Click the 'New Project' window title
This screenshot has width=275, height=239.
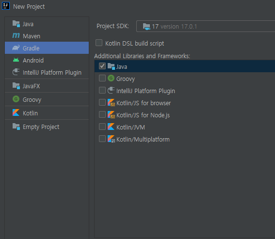(29, 7)
